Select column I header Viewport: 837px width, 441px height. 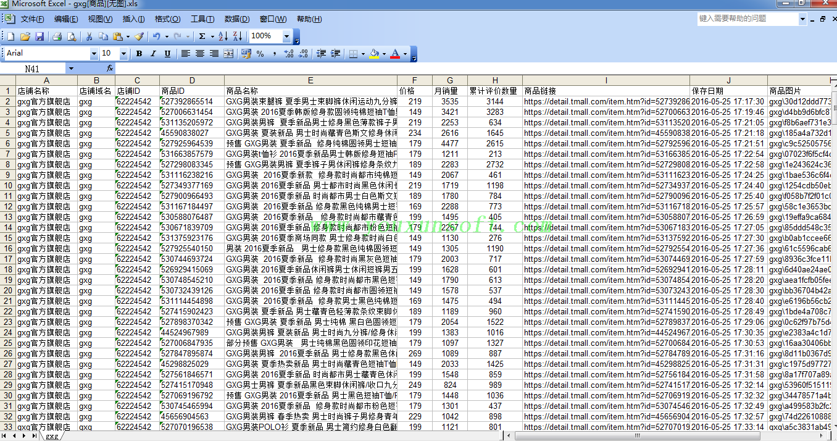pos(606,80)
